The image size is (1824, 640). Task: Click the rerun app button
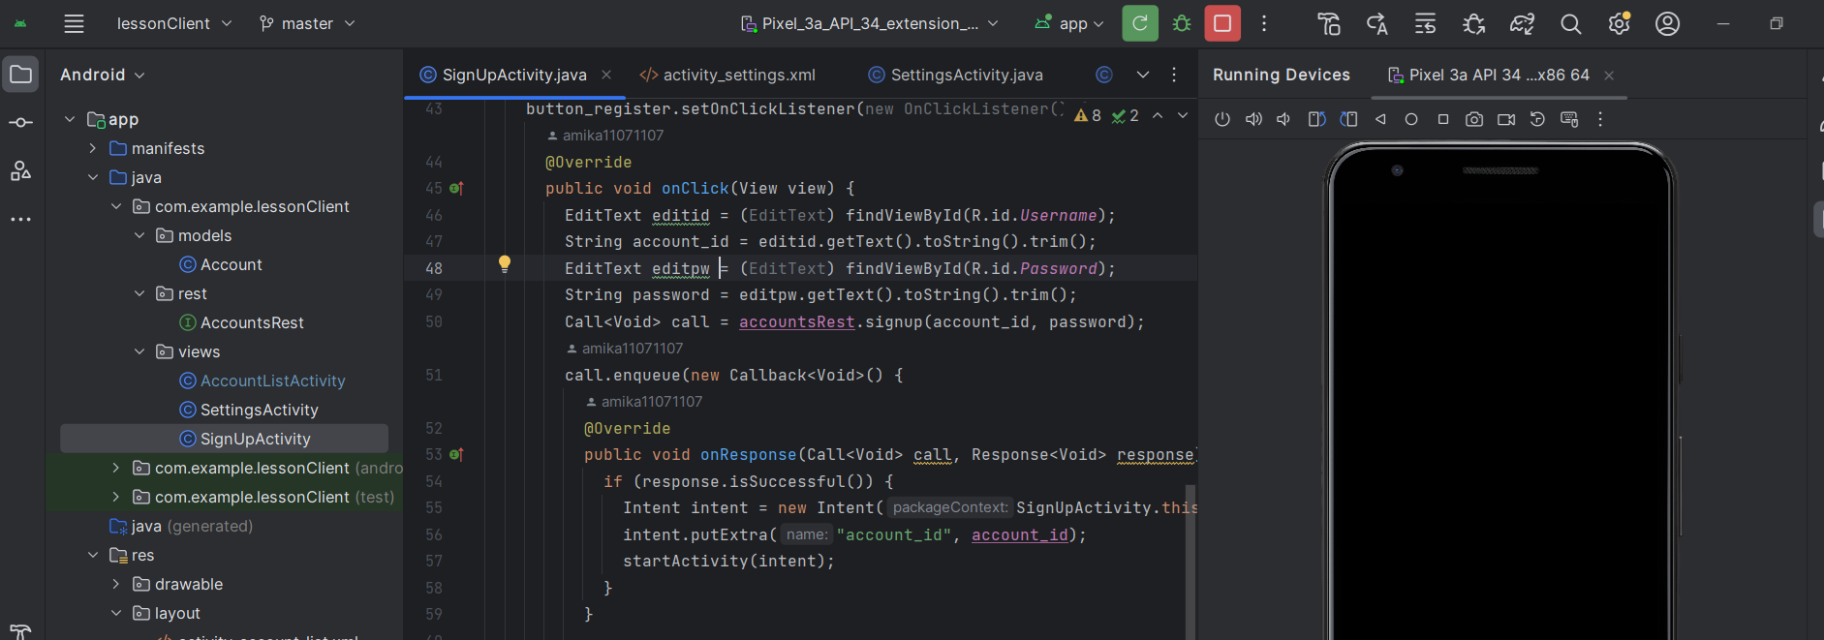pyautogui.click(x=1140, y=23)
